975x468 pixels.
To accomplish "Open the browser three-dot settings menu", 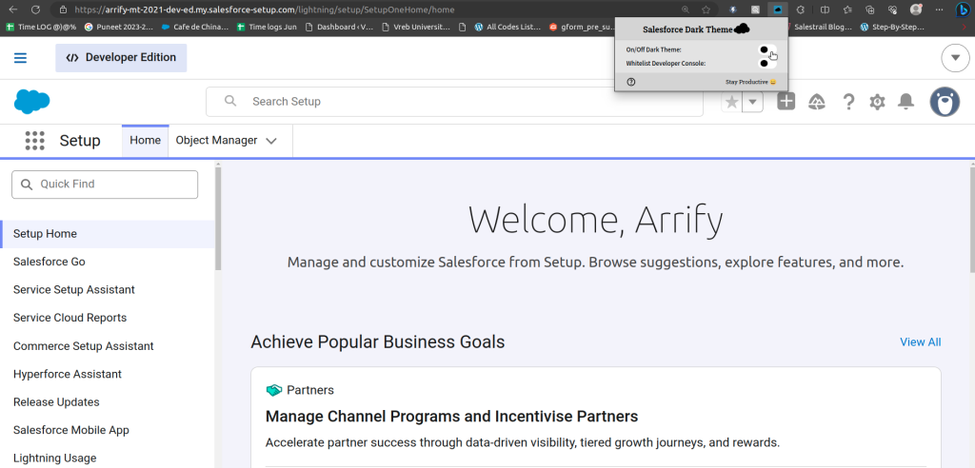I will point(939,10).
